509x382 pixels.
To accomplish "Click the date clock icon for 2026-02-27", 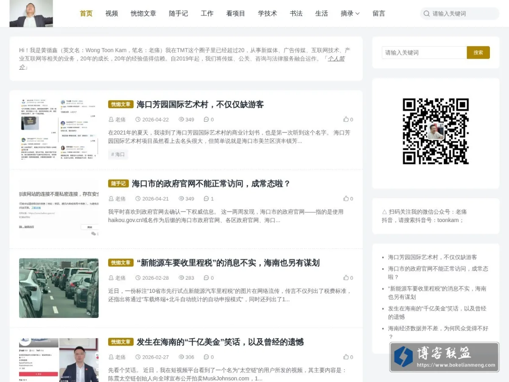I will (138, 357).
